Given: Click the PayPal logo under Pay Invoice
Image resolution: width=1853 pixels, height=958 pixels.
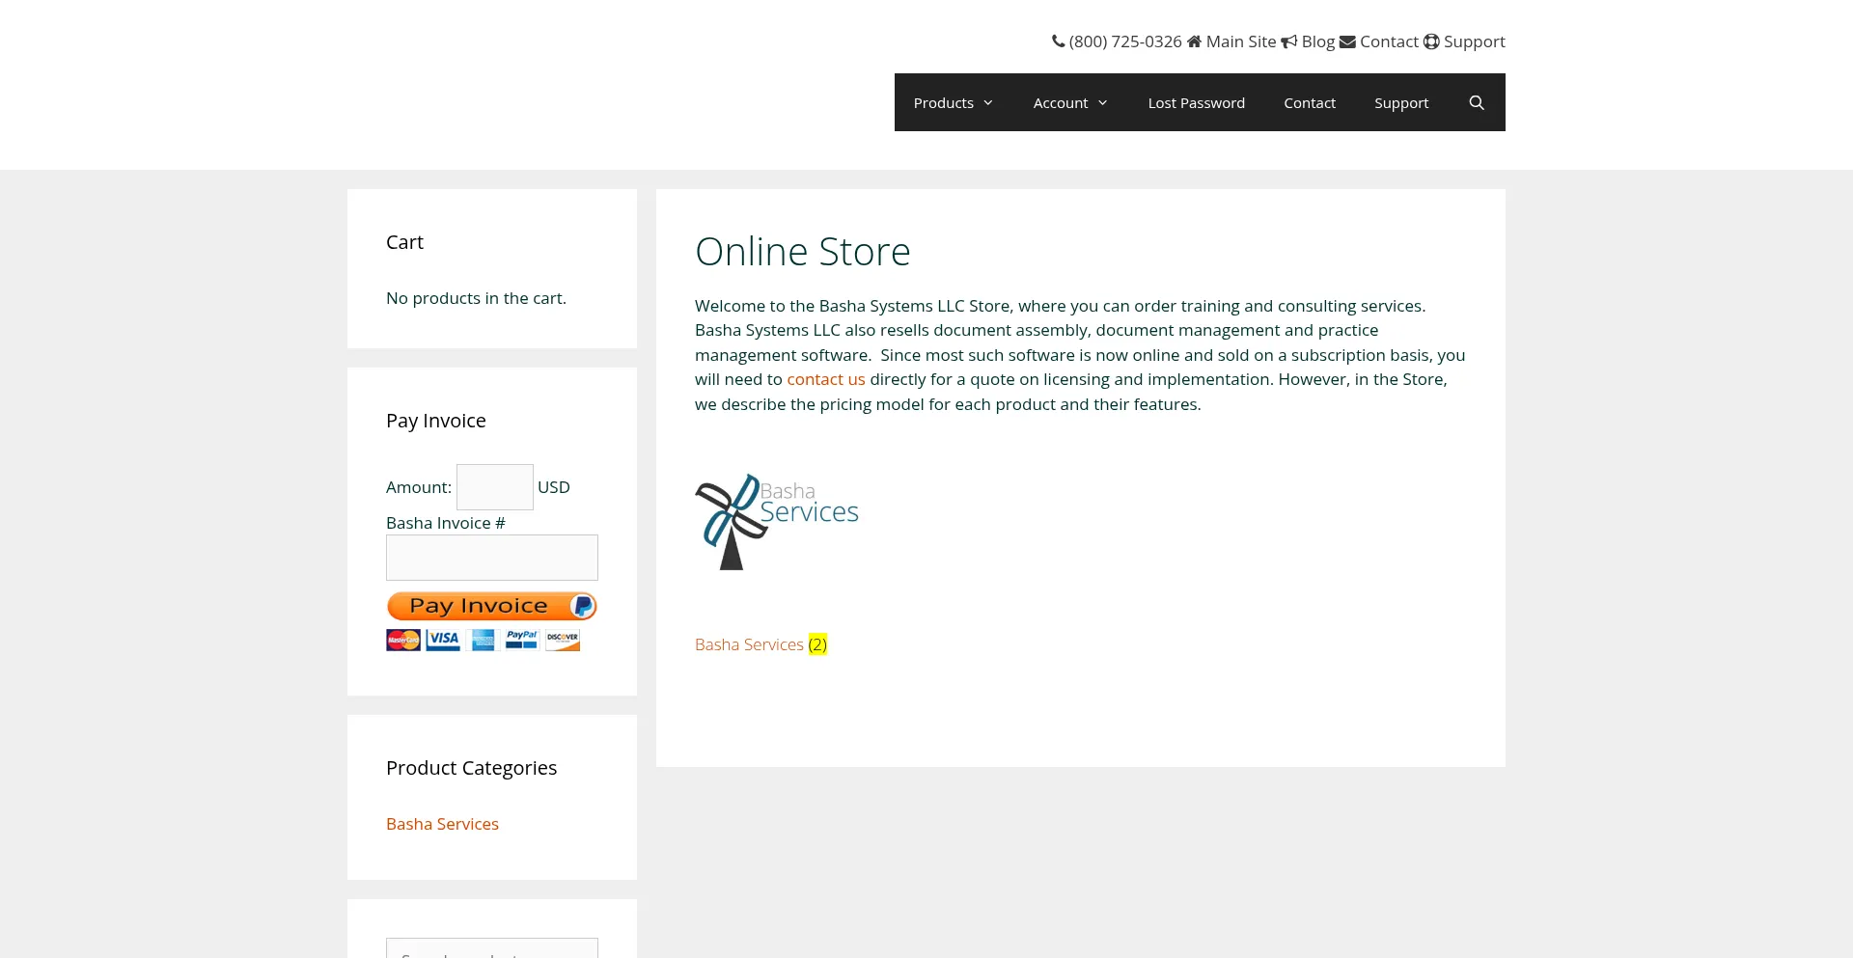Looking at the screenshot, I should 522,640.
